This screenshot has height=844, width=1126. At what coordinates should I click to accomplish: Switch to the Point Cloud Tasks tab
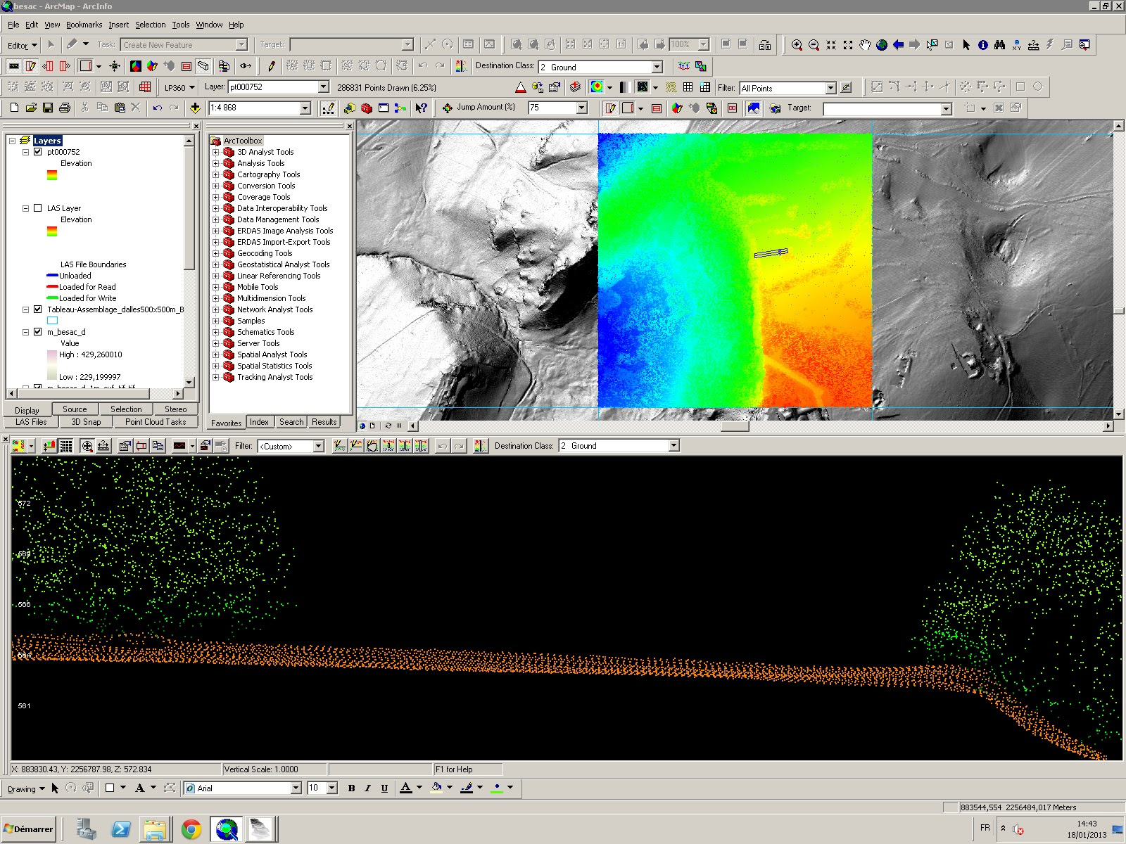click(x=156, y=422)
